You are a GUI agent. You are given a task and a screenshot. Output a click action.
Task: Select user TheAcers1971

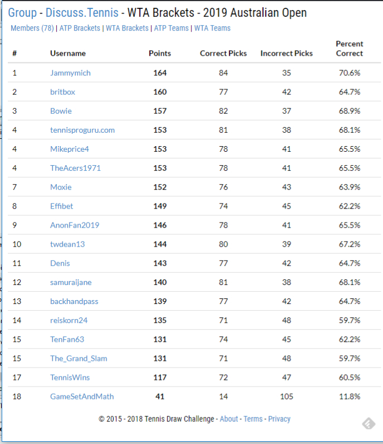click(75, 168)
